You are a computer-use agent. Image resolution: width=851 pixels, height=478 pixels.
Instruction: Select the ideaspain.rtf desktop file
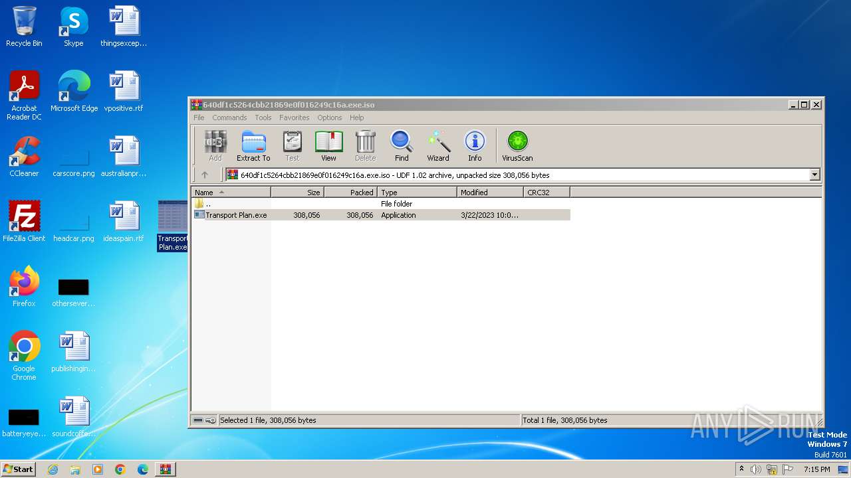[124, 222]
